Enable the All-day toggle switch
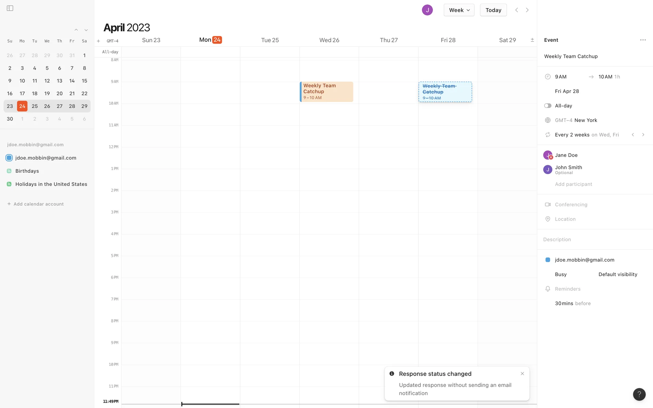This screenshot has width=653, height=408. click(548, 106)
